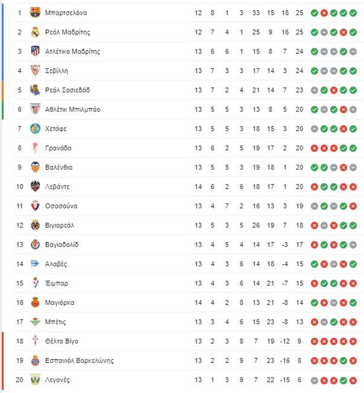Click Granada's points value 20
Viewport: 364px width, 393px height.
pyautogui.click(x=299, y=148)
